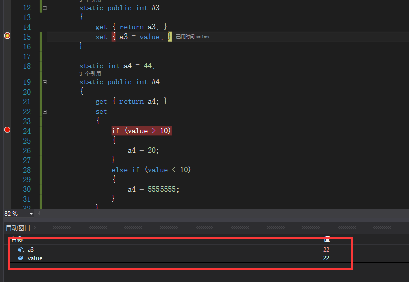The height and width of the screenshot is (282, 409).
Task: Click the value variable icon in Autos window
Action: [x=21, y=258]
